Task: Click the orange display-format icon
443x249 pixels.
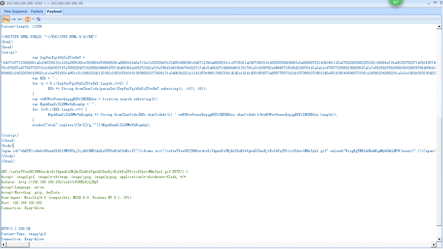Action: [x=28, y=19]
